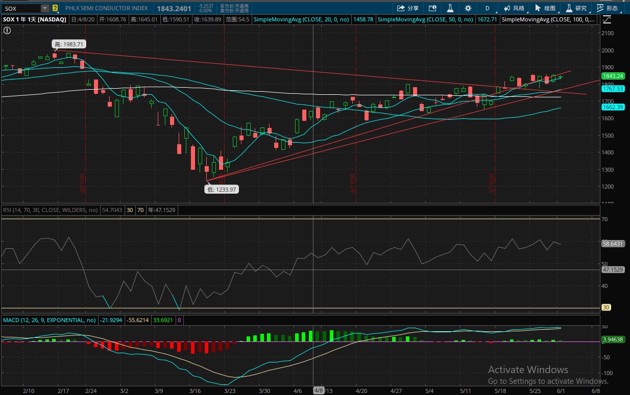Click the -55.6214 MACD average value

tap(139, 320)
